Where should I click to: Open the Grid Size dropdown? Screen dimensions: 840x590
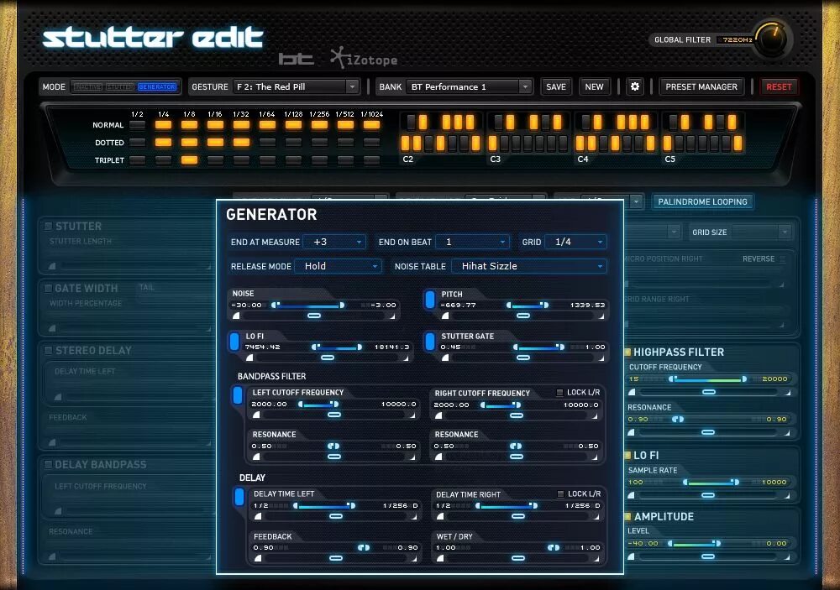(x=762, y=232)
